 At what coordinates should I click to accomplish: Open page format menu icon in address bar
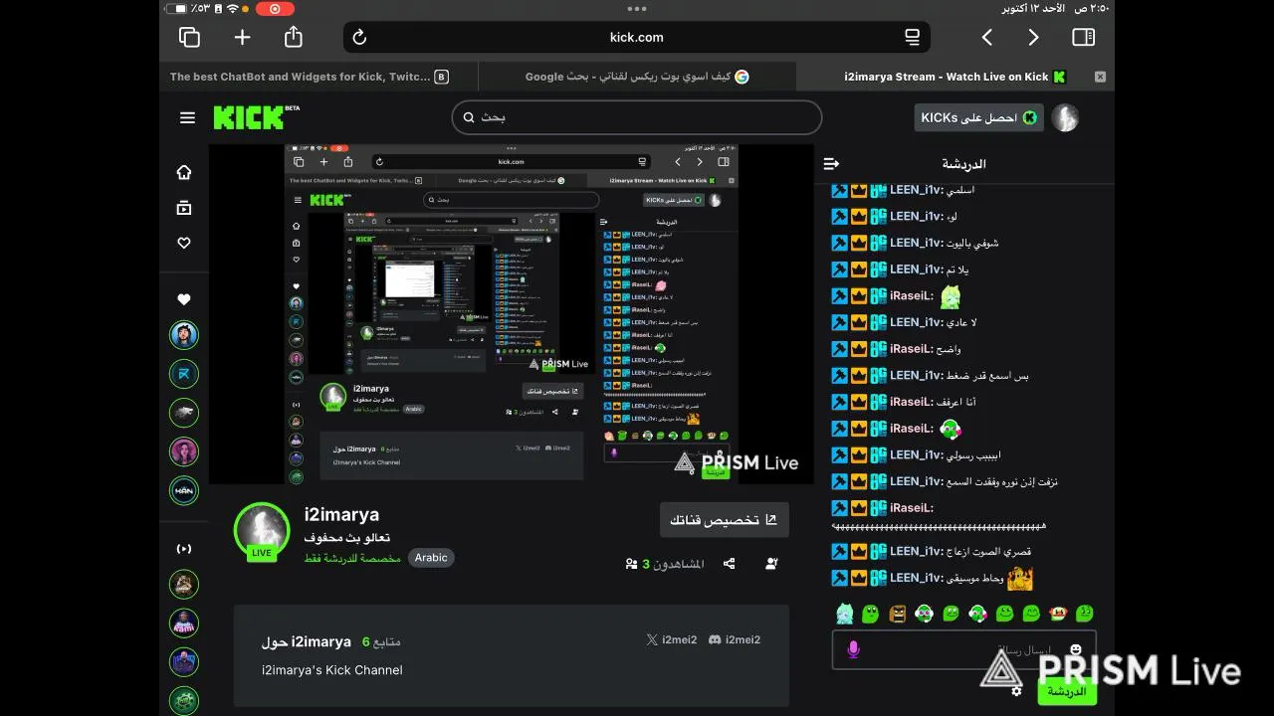click(912, 37)
